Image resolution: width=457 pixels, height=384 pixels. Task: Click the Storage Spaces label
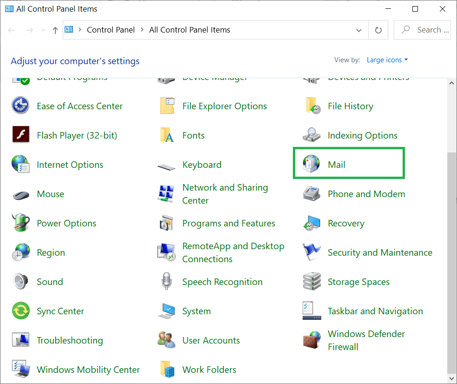358,282
